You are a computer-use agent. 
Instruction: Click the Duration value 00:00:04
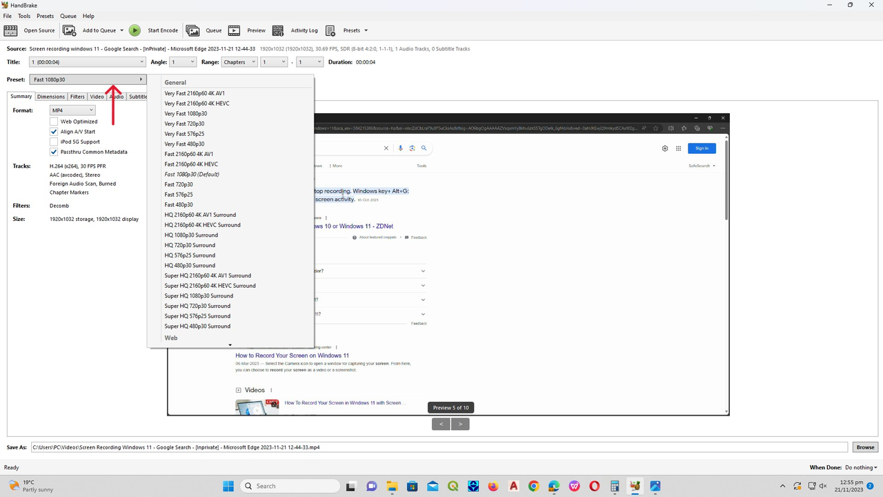point(366,62)
